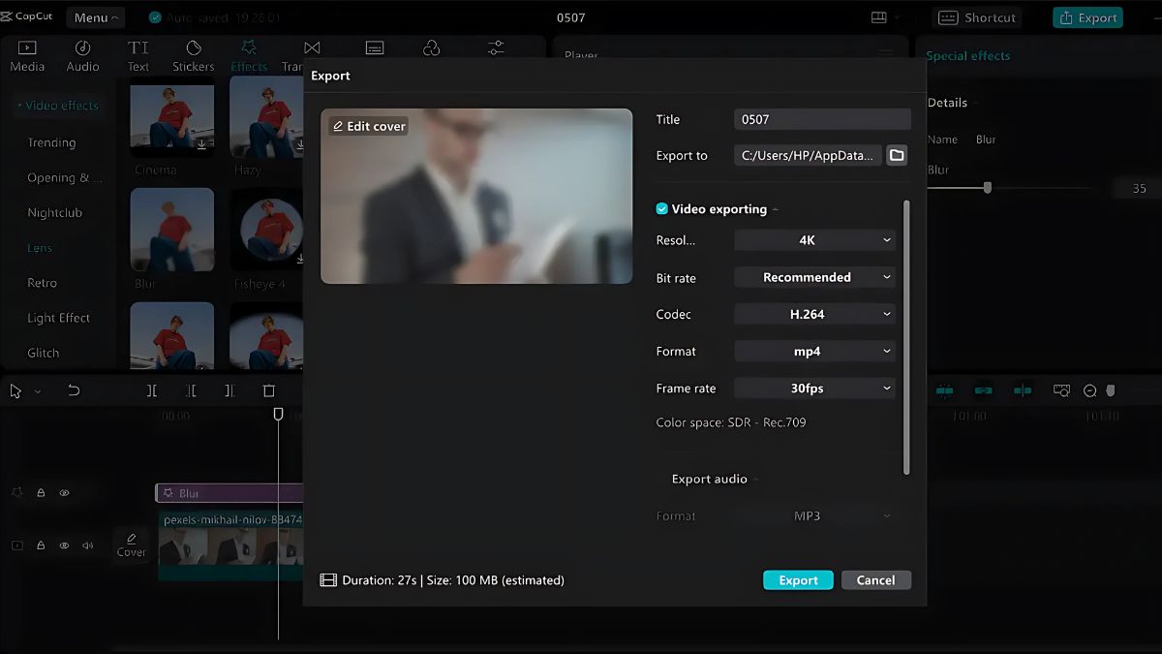Click the Title input field
This screenshot has height=654, width=1162.
(822, 119)
